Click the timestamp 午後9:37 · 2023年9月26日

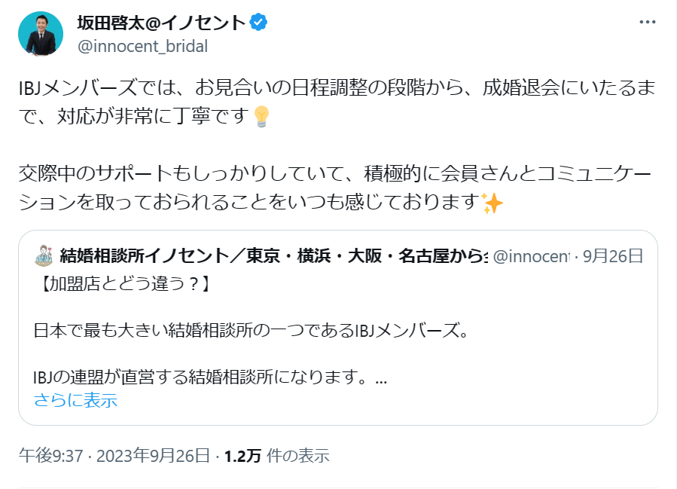[x=114, y=456]
